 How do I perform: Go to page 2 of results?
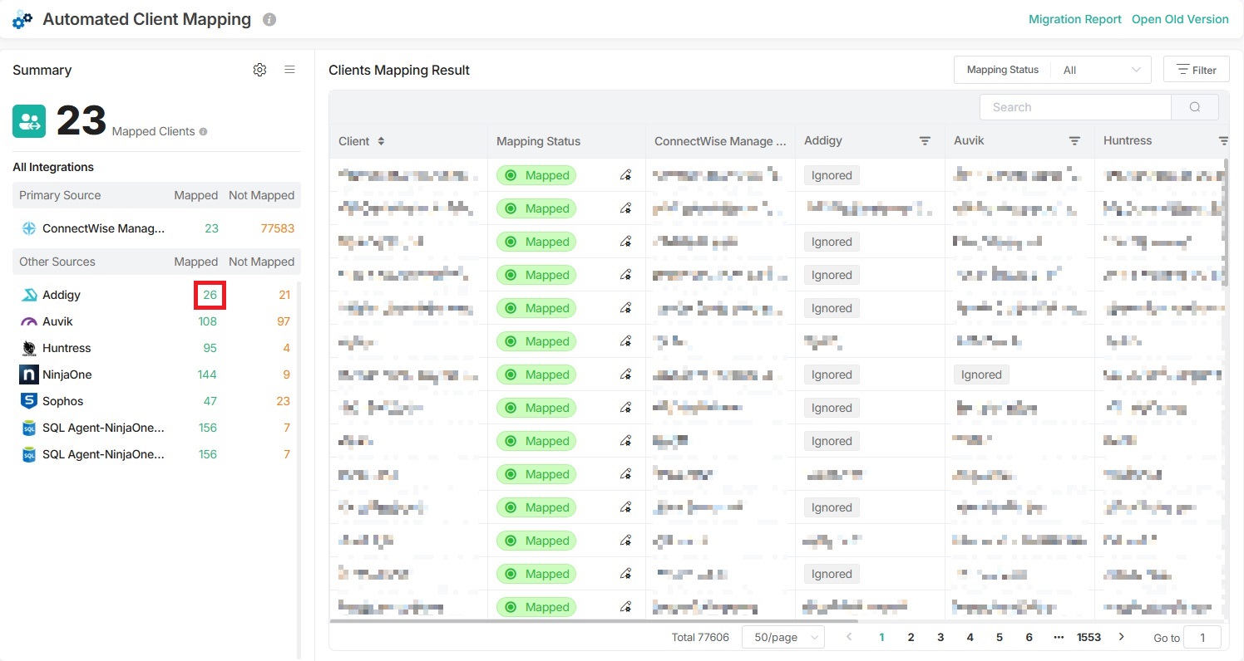(x=911, y=637)
